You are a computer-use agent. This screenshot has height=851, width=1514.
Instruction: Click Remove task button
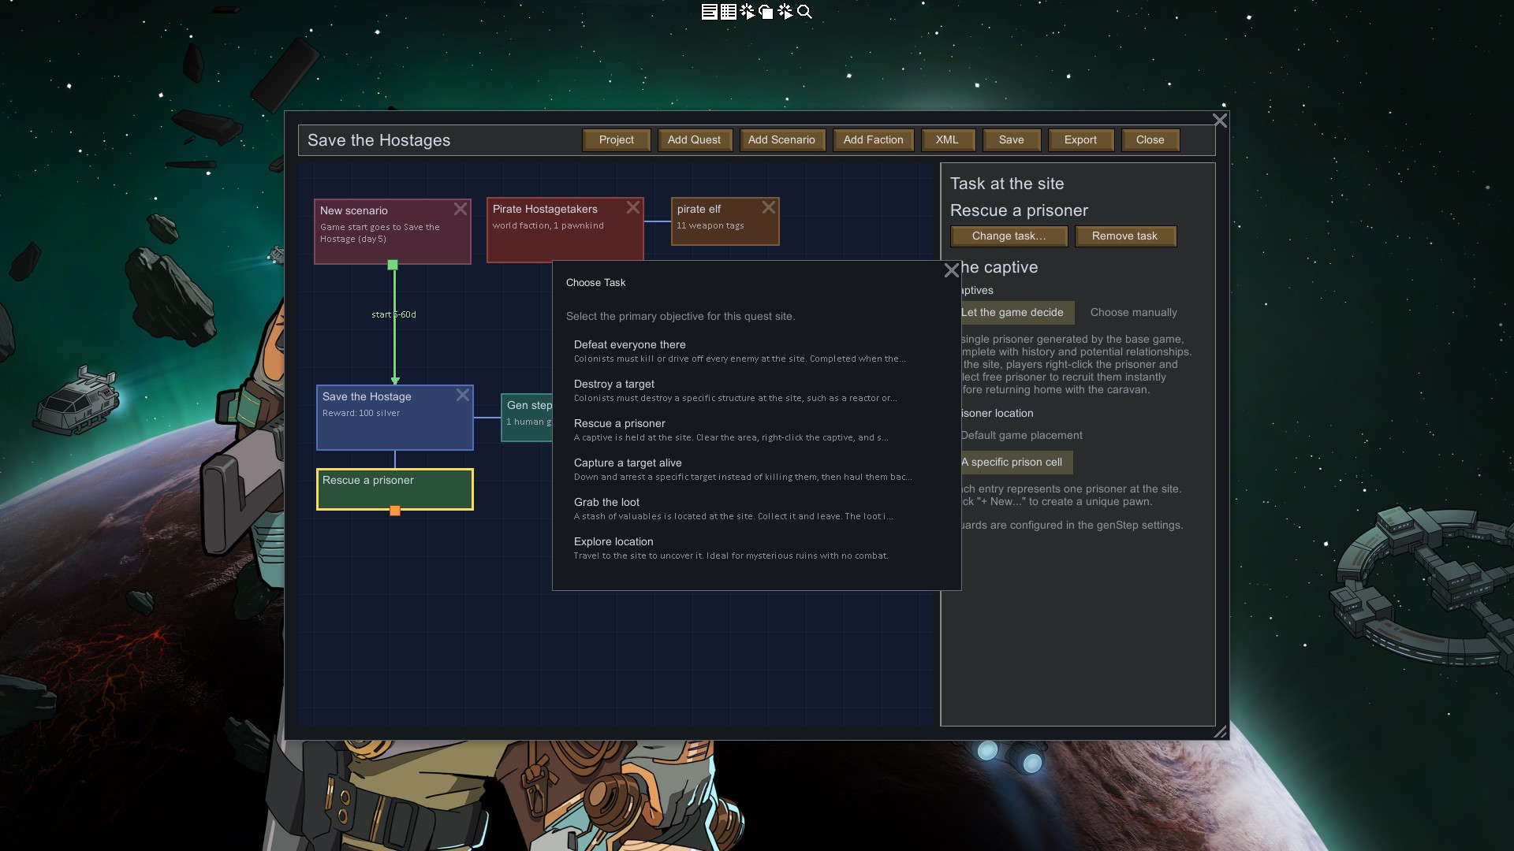[x=1125, y=236]
